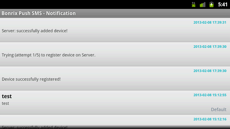This screenshot has width=230, height=129.
Task: Tap the second row 17:39:30 timestamp
Action: (210, 46)
